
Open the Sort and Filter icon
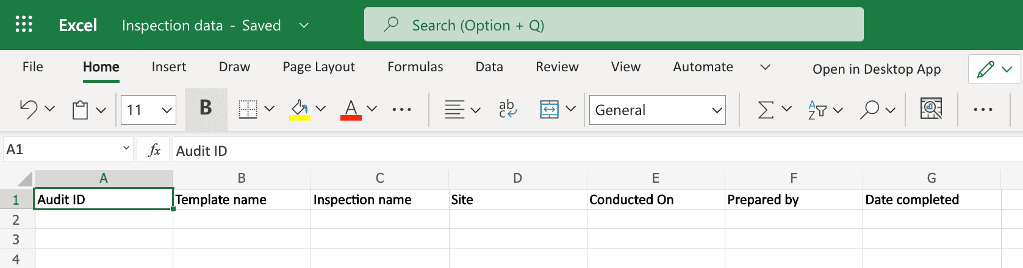(x=817, y=110)
